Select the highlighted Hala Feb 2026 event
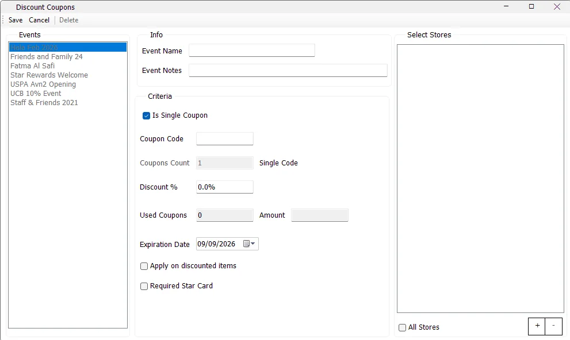This screenshot has width=570, height=340. [x=68, y=47]
